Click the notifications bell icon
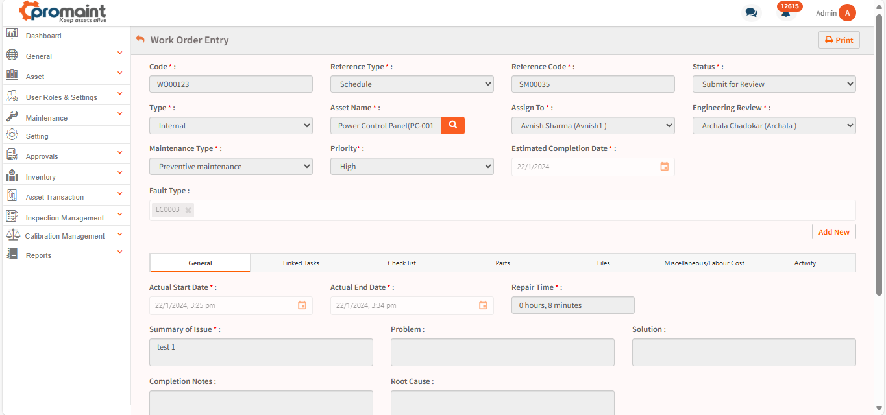Screen dimensions: 886x415 (785, 14)
